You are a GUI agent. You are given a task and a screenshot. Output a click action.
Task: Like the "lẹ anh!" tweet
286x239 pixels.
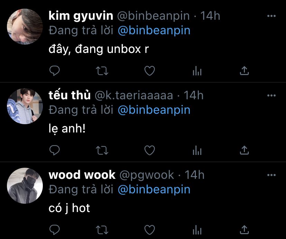pyautogui.click(x=150, y=150)
